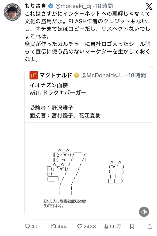
Task: Bookmark this post
Action: click(132, 226)
